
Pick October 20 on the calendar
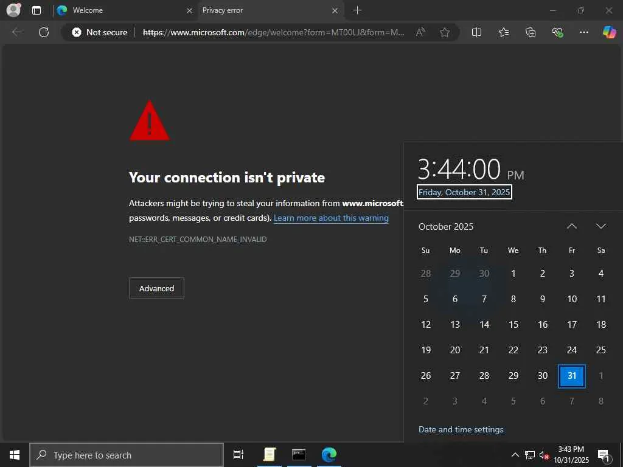point(455,350)
